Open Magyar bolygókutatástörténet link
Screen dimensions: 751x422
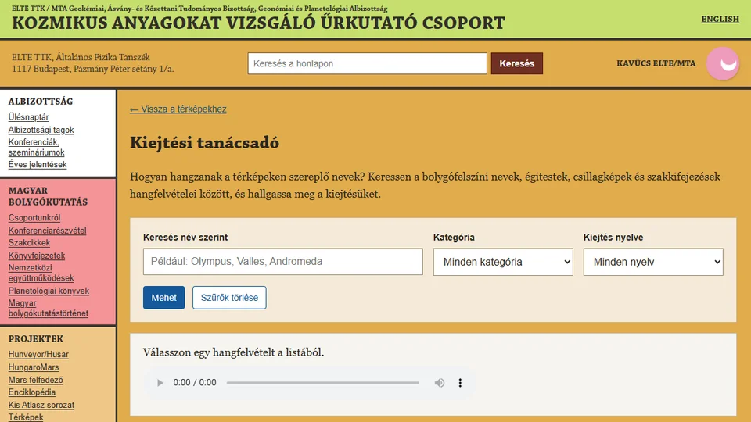point(48,308)
